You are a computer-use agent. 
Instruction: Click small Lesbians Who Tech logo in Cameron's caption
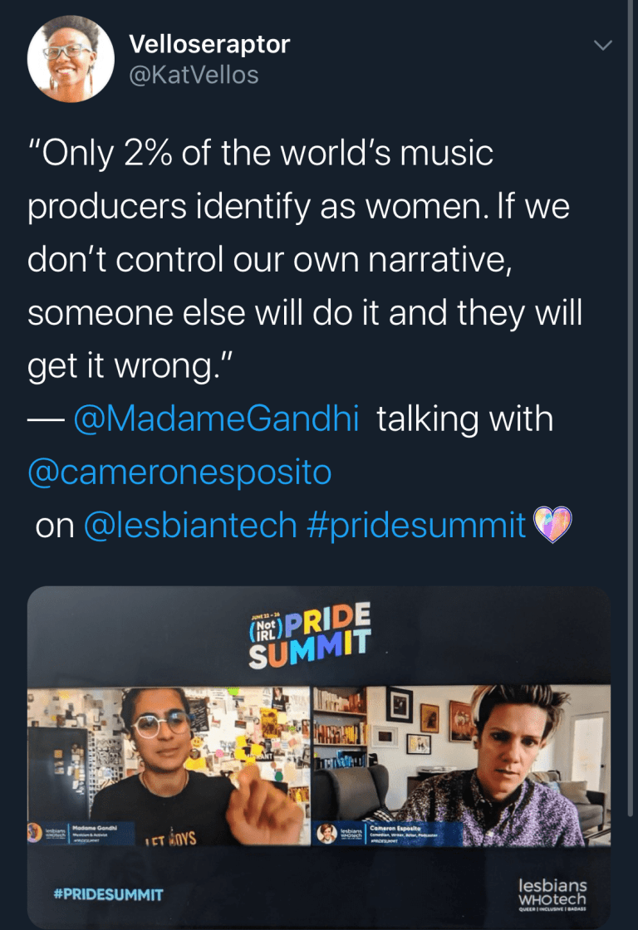pyautogui.click(x=350, y=833)
